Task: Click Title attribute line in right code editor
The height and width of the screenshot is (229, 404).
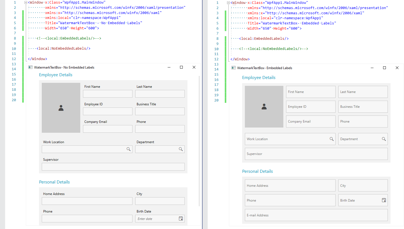Action: point(292,23)
